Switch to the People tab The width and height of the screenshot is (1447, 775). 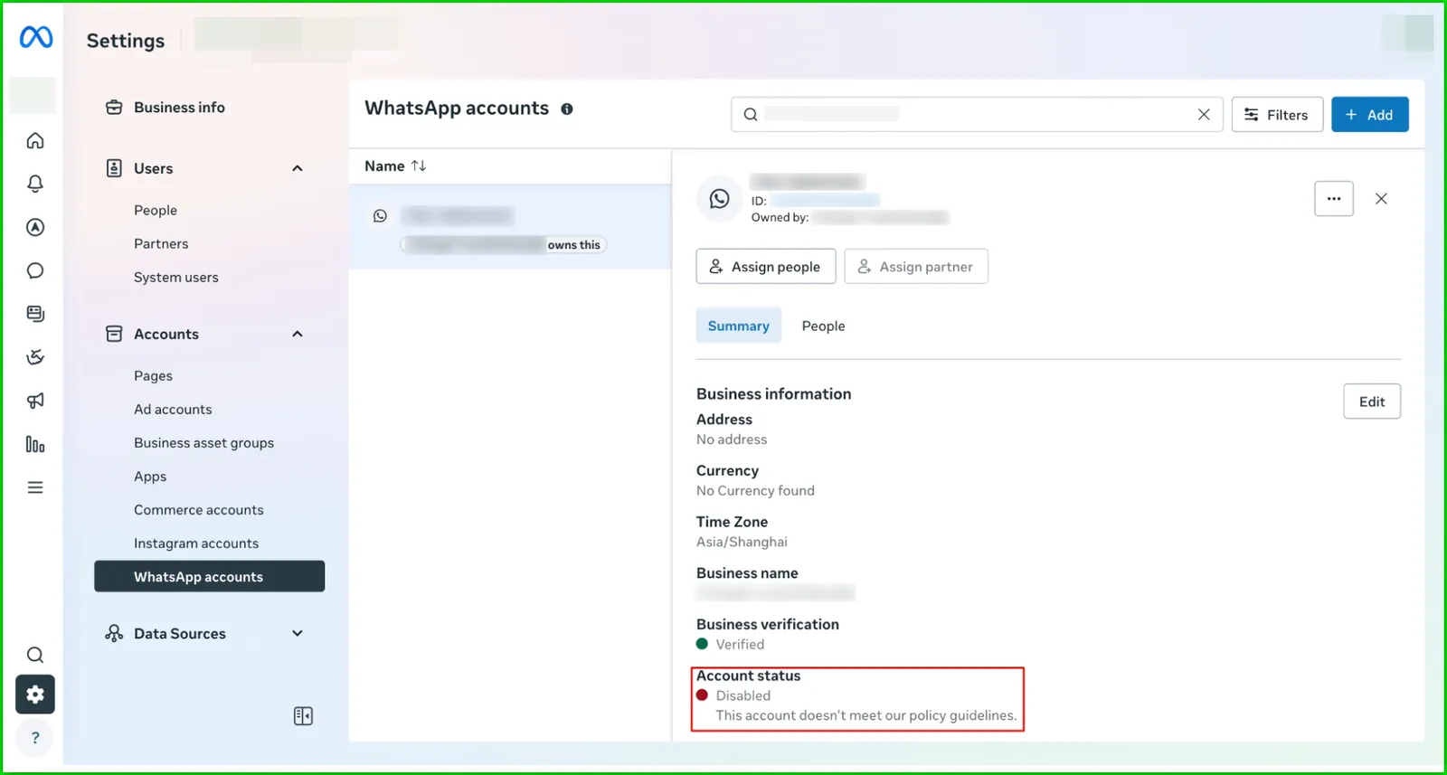[x=823, y=326]
